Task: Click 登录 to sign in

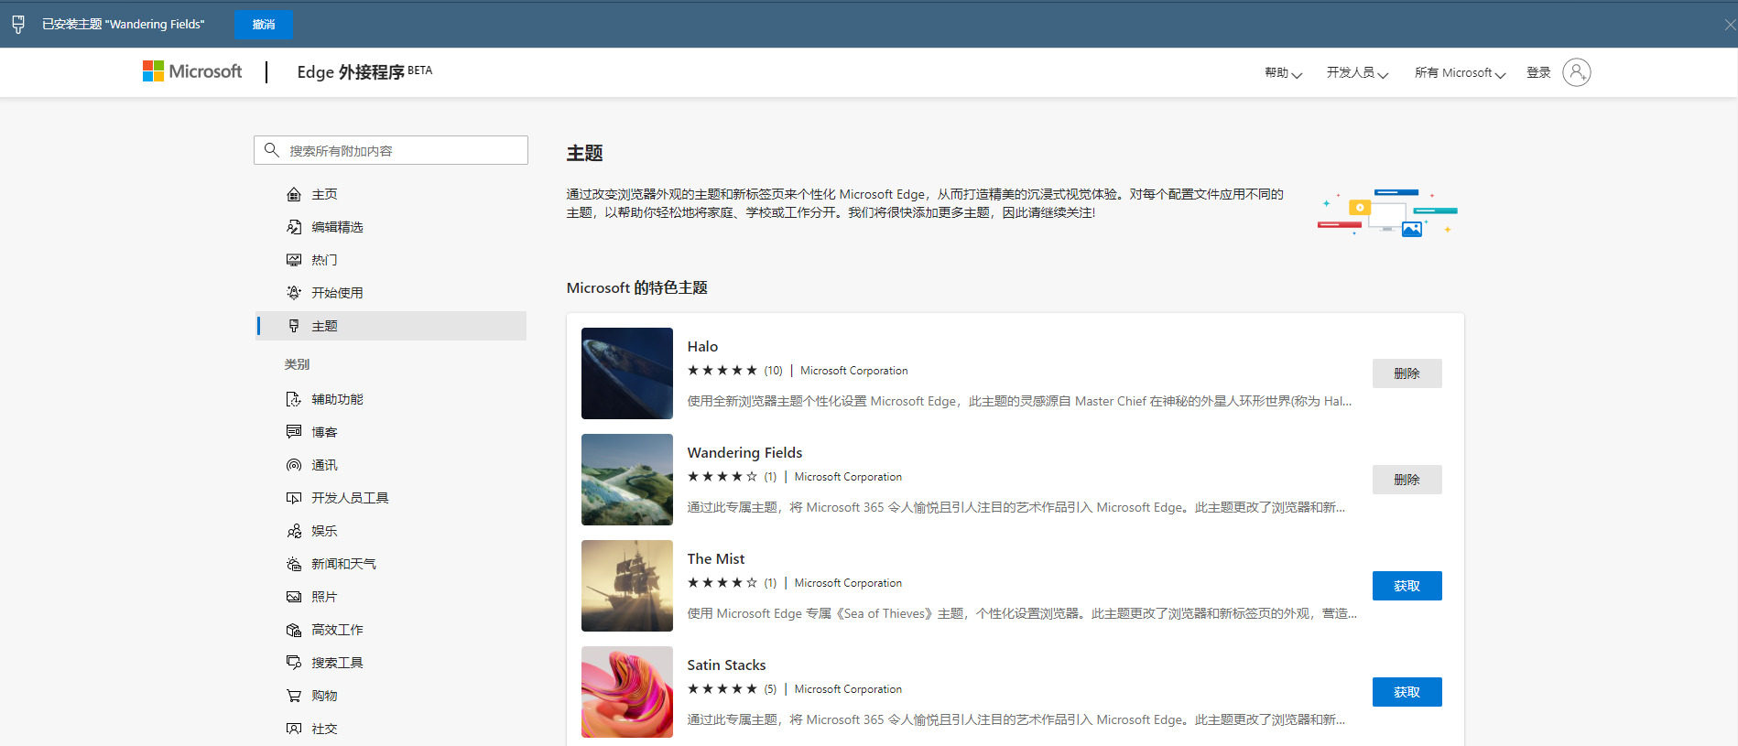Action: [1538, 72]
